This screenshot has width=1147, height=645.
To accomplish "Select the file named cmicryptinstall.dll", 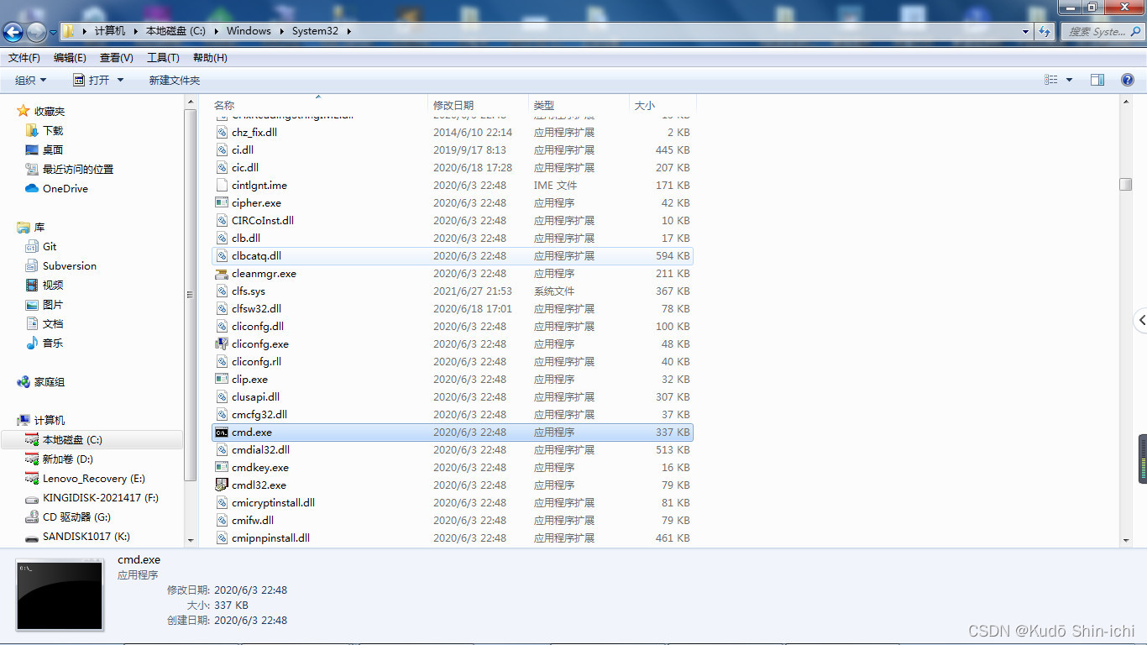I will [x=274, y=503].
